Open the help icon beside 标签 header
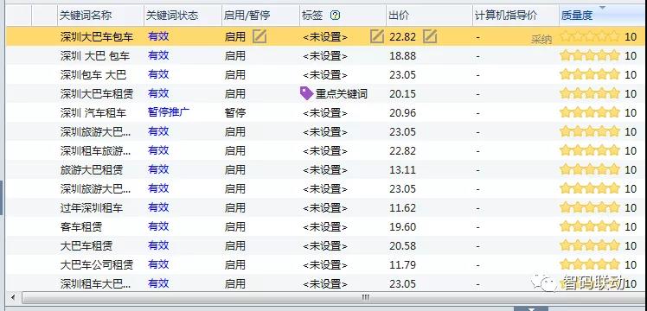Viewport: 647px width, 311px height. coord(336,16)
